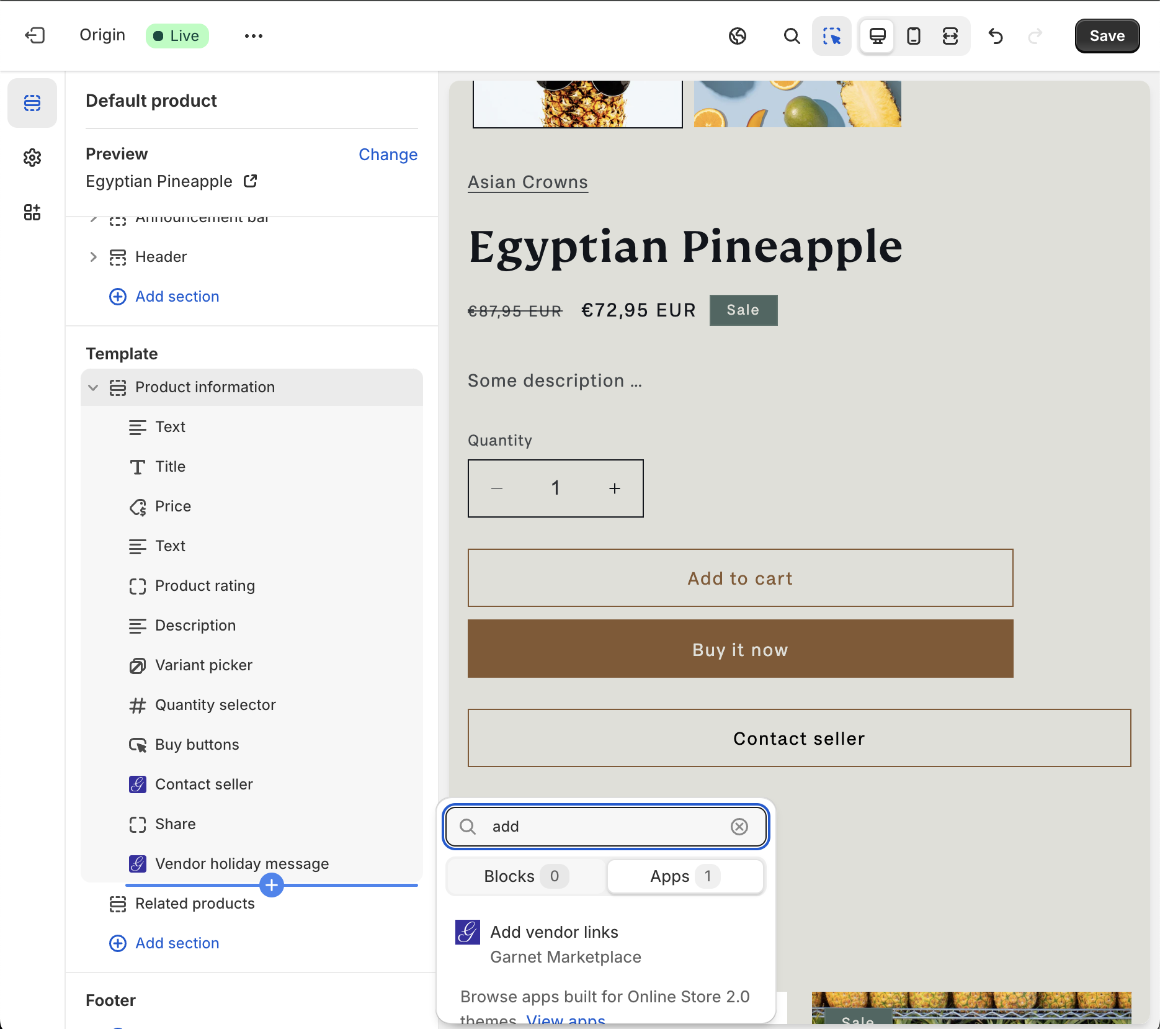Open the three-dot more actions menu
This screenshot has width=1160, height=1029.
tap(253, 36)
